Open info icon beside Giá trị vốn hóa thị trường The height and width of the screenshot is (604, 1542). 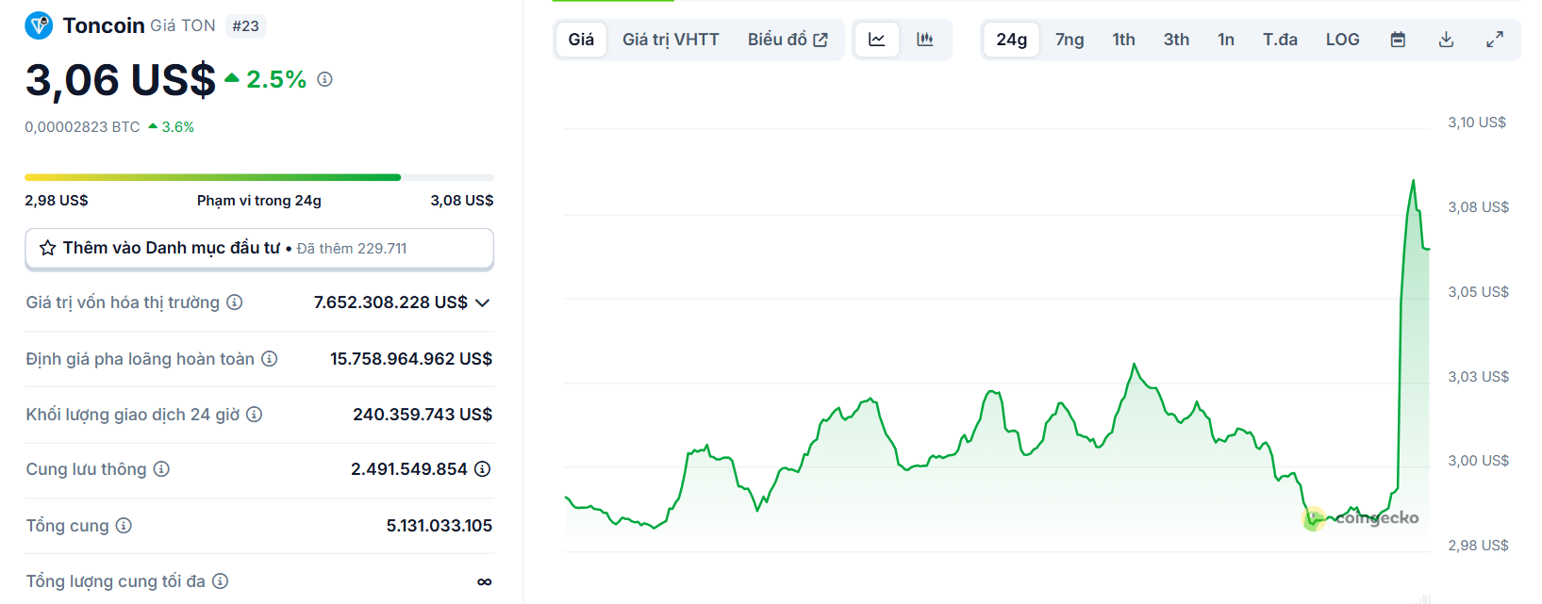tap(235, 302)
